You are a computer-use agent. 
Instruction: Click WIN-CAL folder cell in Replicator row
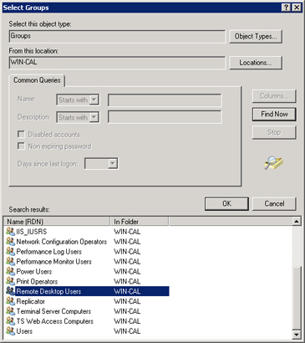[127, 301]
